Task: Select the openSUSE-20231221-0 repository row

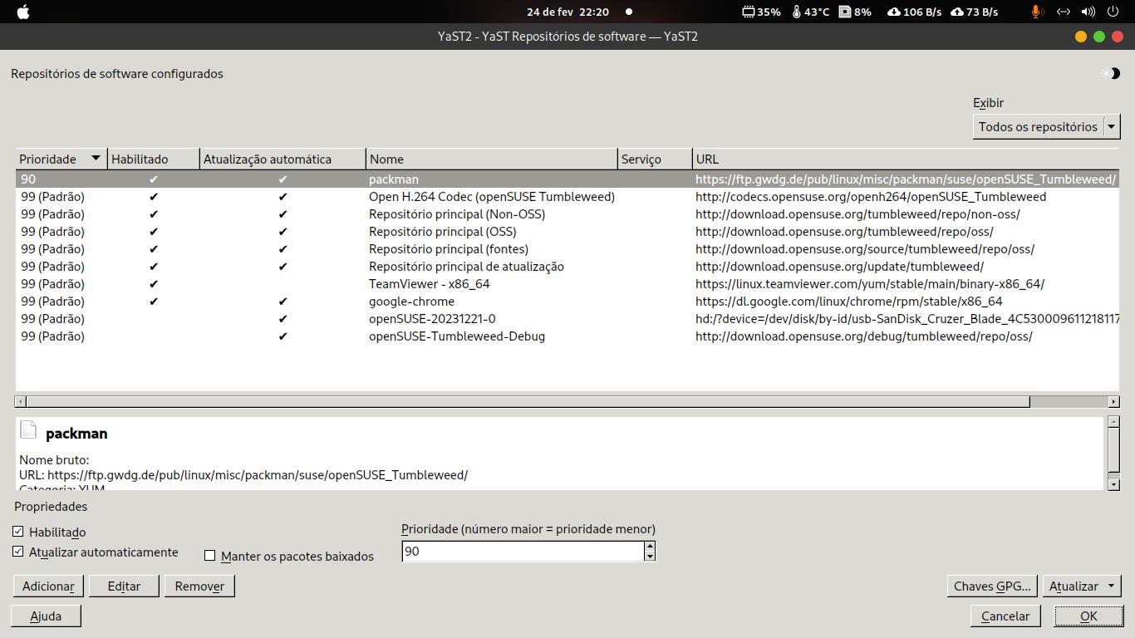Action: pyautogui.click(x=567, y=319)
